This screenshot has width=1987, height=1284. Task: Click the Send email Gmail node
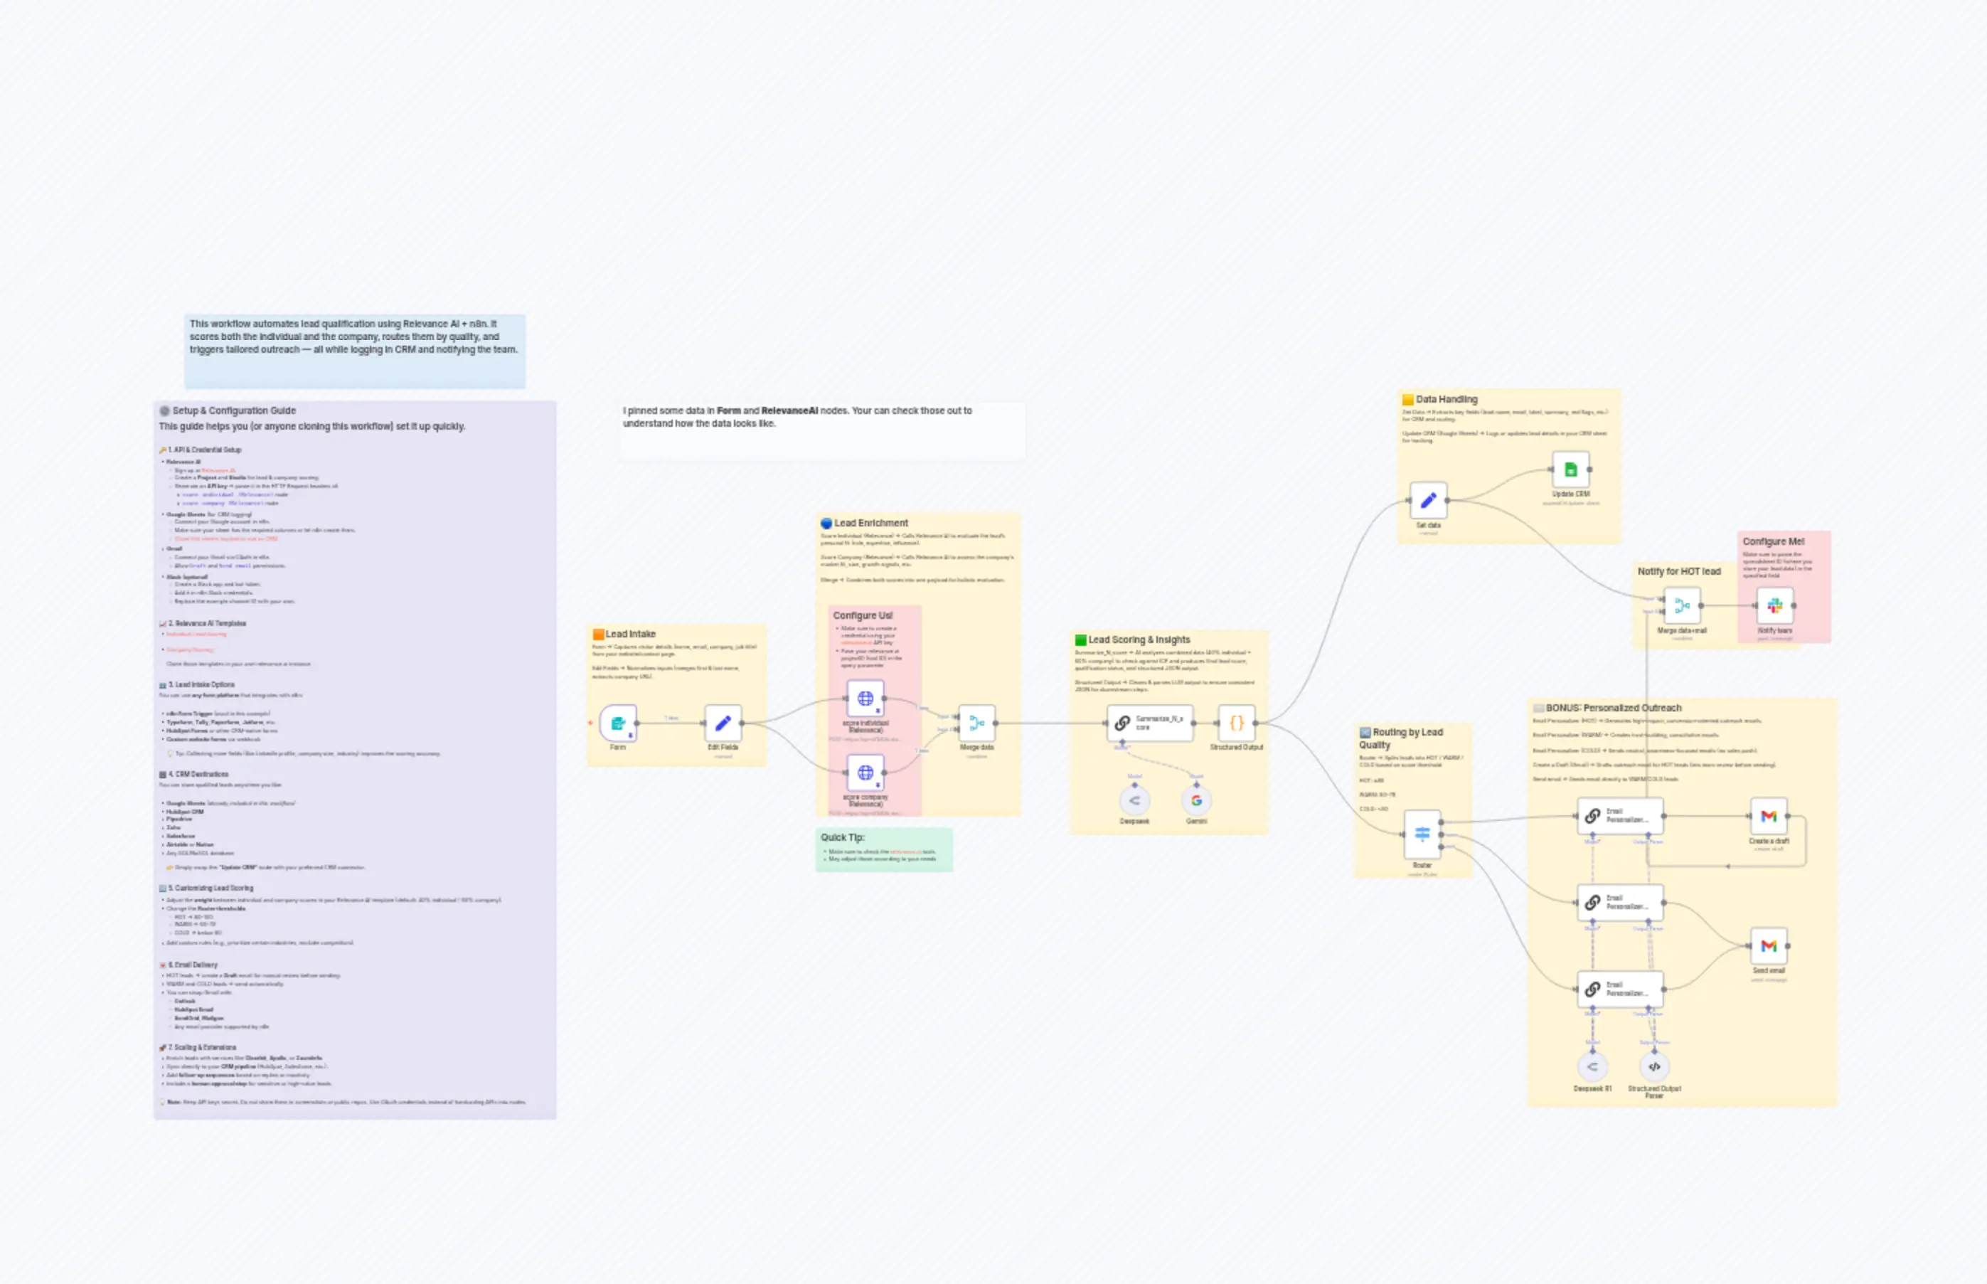(1769, 945)
